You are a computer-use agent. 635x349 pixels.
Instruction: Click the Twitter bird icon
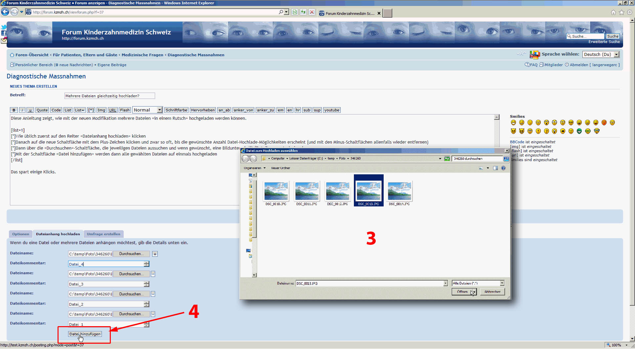coord(4,27)
